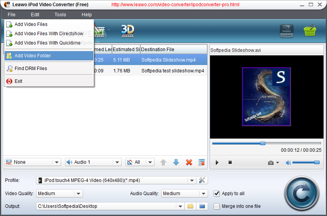Open output directory with blue folder icon

(202, 206)
